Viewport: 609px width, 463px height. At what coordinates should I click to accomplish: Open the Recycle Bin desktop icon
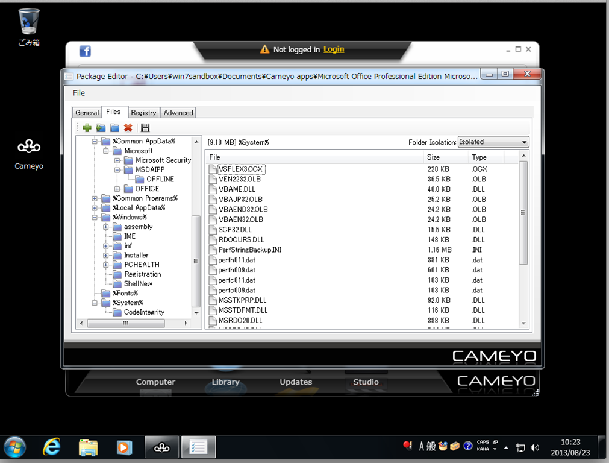point(29,27)
